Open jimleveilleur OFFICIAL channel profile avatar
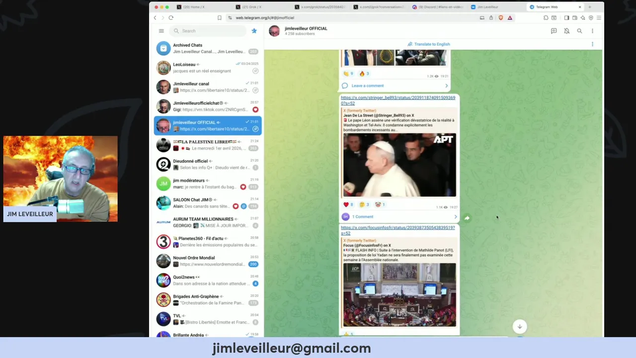 (274, 31)
